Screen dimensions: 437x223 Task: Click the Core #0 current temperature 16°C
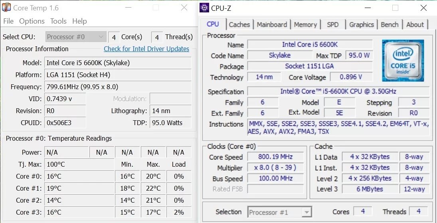[x=79, y=176]
